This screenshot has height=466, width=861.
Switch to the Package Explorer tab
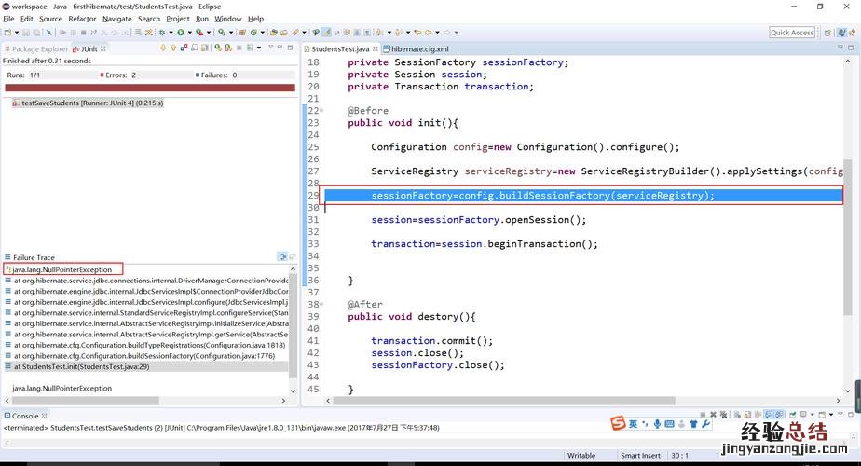35,48
